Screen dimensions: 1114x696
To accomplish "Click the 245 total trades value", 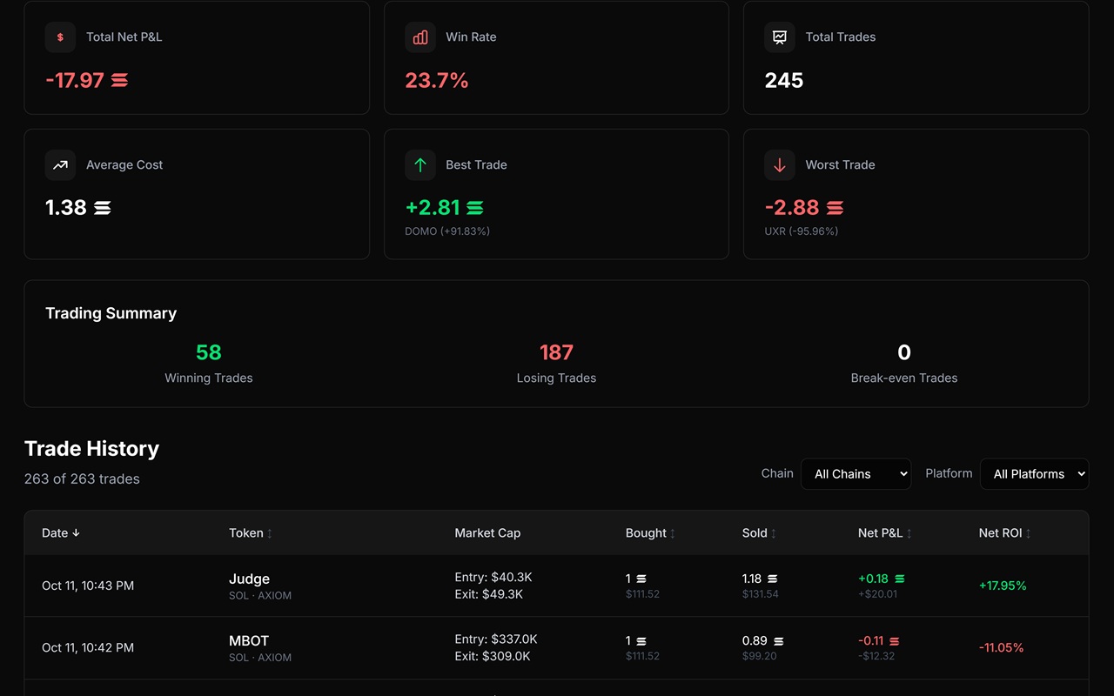I will [784, 81].
